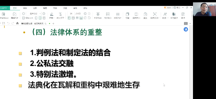Click the zoom out minus icon
This screenshot has height=99, width=216.
coord(24,14)
